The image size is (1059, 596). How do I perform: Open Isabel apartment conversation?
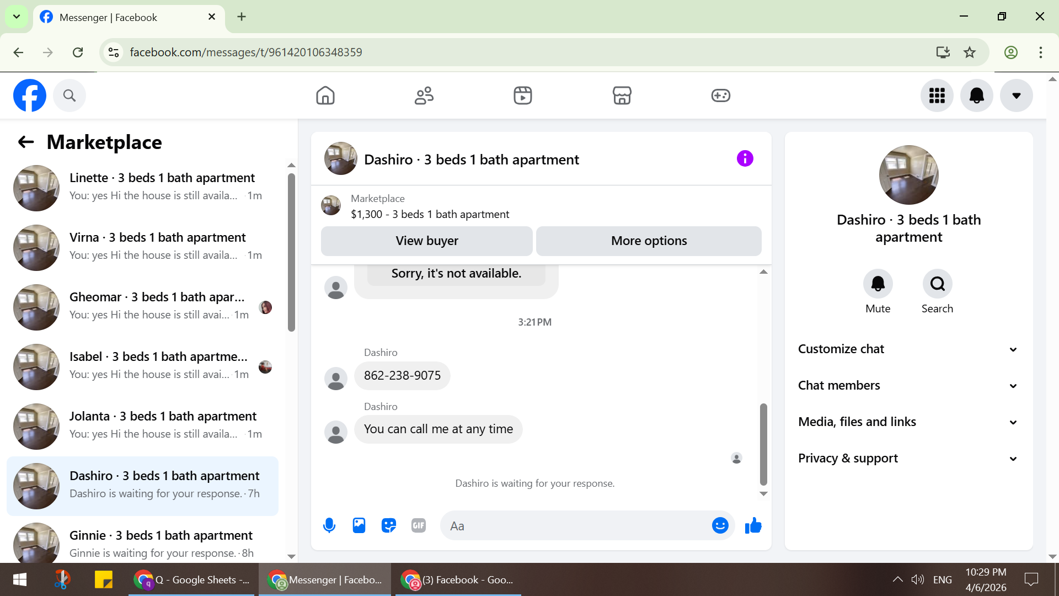[142, 366]
